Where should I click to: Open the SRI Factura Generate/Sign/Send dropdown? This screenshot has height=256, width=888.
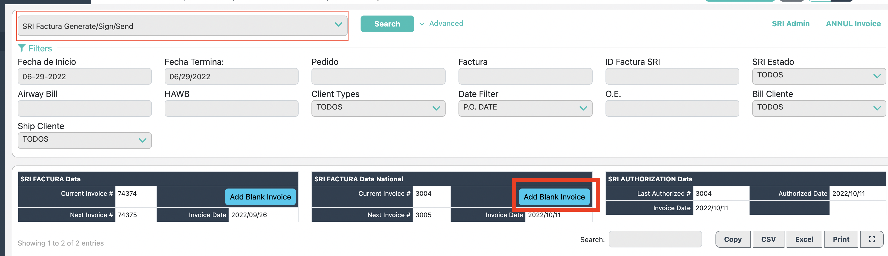pyautogui.click(x=182, y=26)
